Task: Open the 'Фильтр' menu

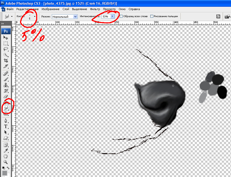Action: click(95, 9)
